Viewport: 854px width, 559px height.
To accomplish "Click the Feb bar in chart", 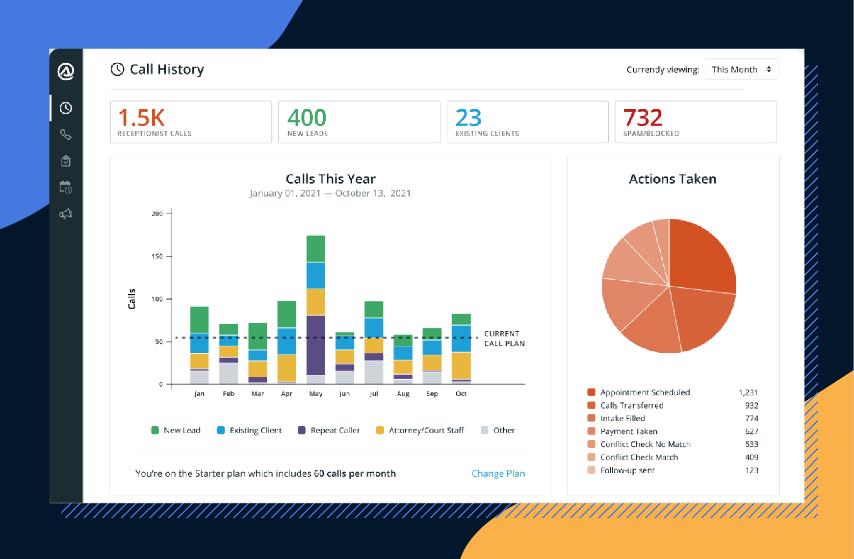I will click(229, 354).
